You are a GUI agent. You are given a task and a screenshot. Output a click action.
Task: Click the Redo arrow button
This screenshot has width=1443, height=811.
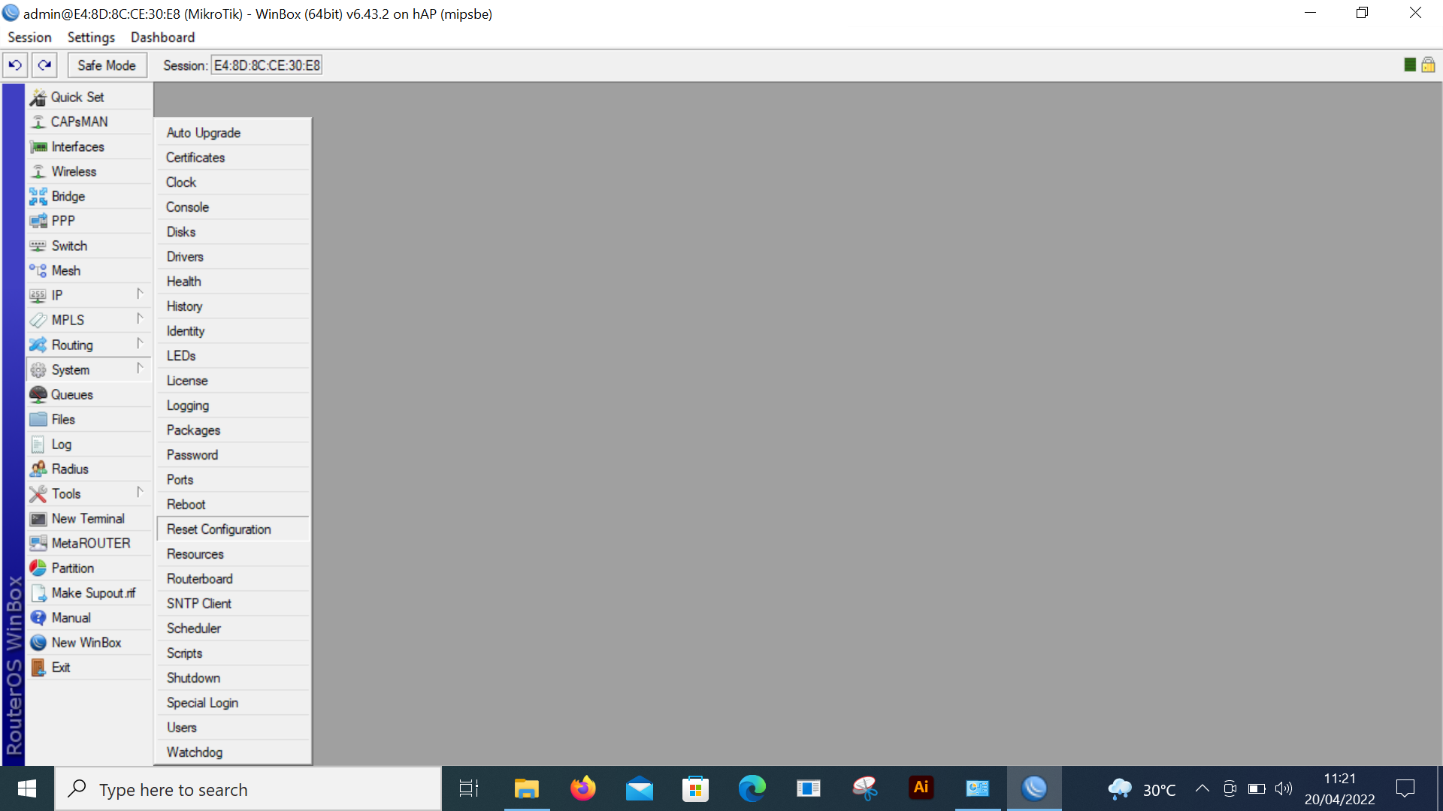[45, 65]
